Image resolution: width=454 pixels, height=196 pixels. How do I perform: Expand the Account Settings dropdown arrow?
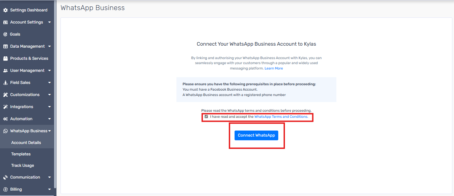coord(49,22)
